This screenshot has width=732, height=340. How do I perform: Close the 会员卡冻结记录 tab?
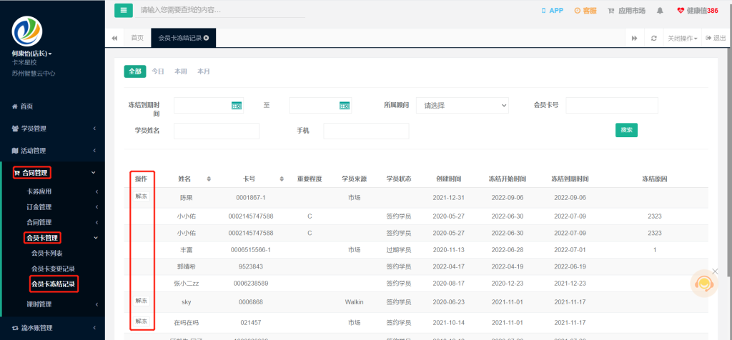[207, 38]
